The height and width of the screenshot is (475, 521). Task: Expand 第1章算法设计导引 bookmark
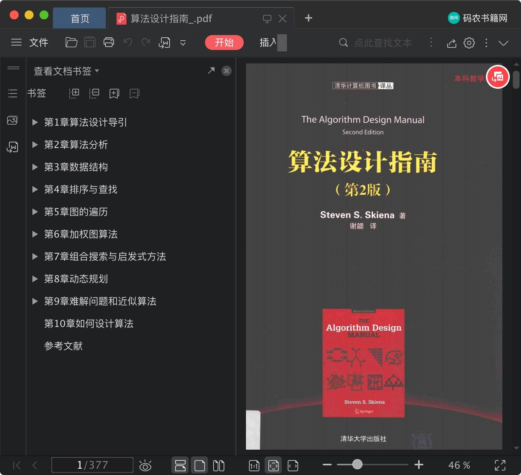tap(35, 122)
